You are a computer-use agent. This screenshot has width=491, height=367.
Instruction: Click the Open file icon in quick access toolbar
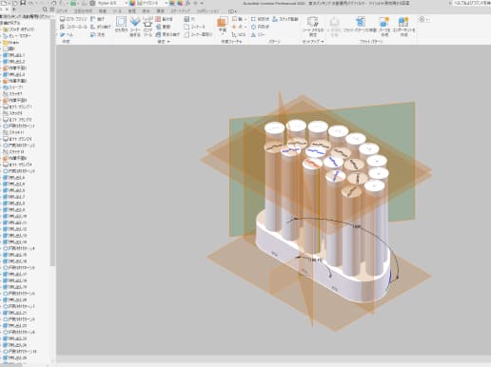[15, 3]
